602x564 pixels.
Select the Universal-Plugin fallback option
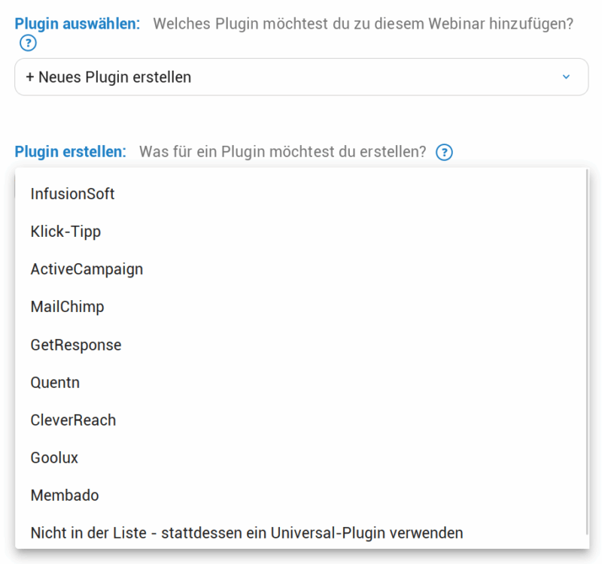246,532
